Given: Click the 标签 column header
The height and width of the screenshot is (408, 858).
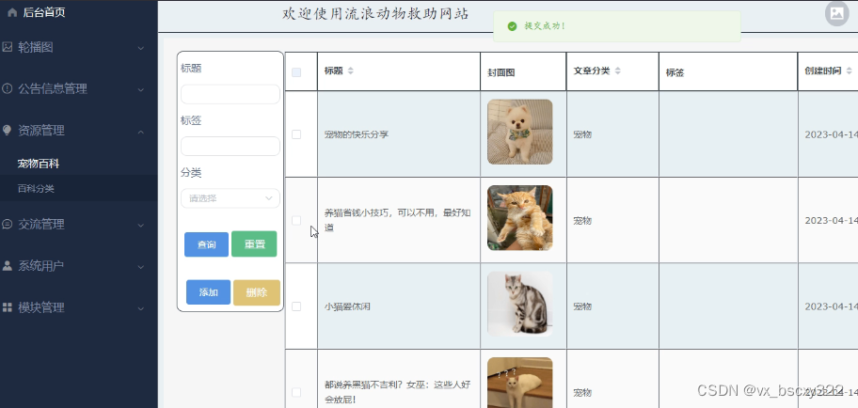Looking at the screenshot, I should pyautogui.click(x=675, y=72).
